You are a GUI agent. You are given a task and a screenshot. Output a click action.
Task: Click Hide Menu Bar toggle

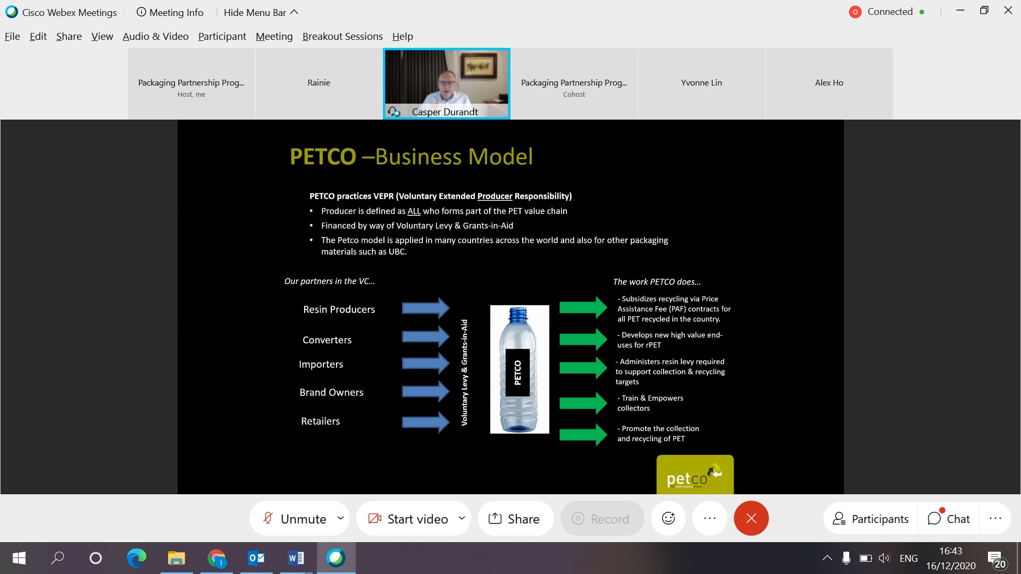pos(261,12)
